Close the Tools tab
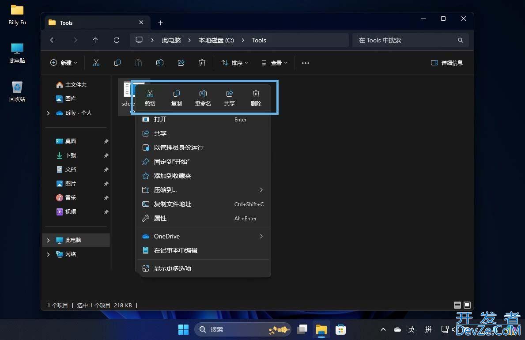Viewport: 525px width, 340px height. point(141,23)
